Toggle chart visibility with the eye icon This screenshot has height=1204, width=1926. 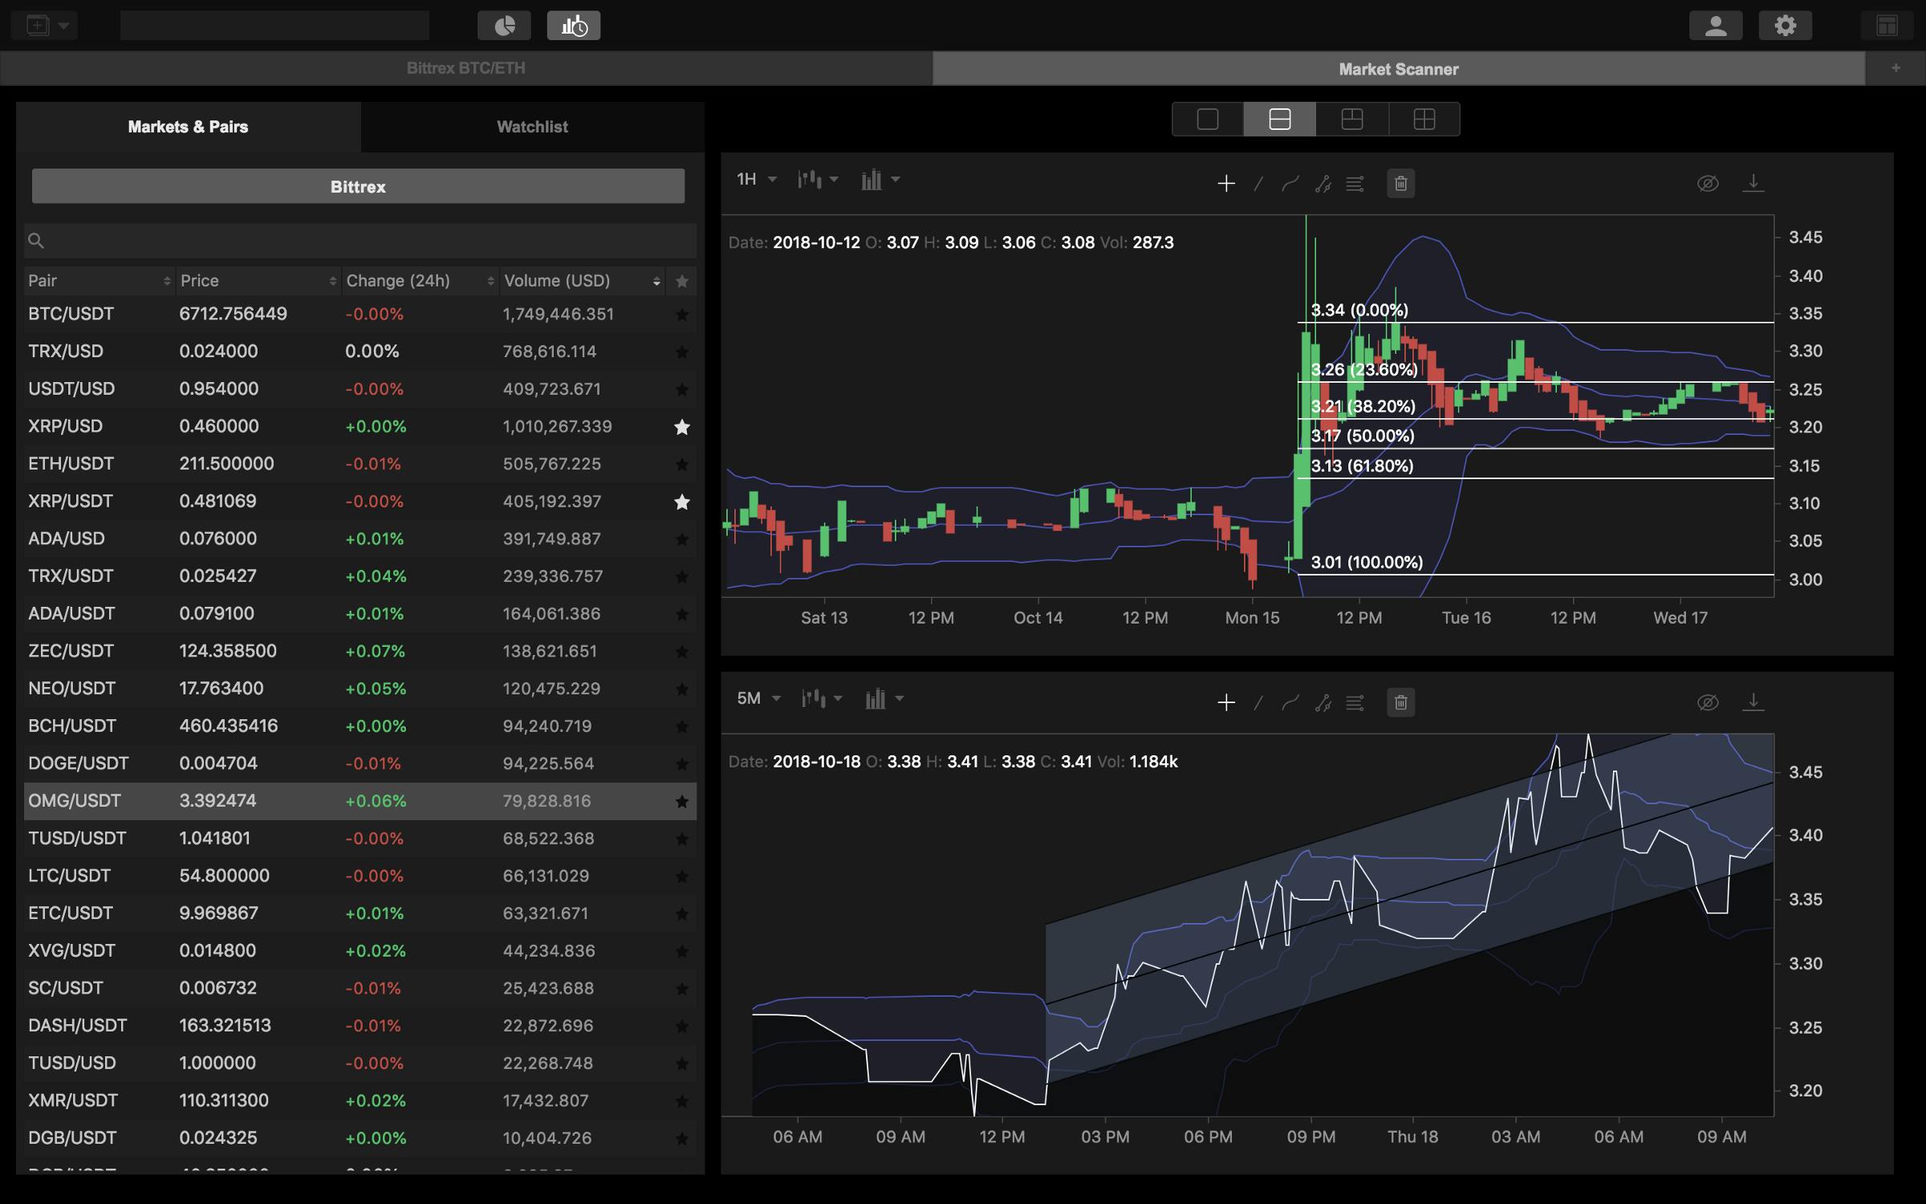pos(1709,183)
